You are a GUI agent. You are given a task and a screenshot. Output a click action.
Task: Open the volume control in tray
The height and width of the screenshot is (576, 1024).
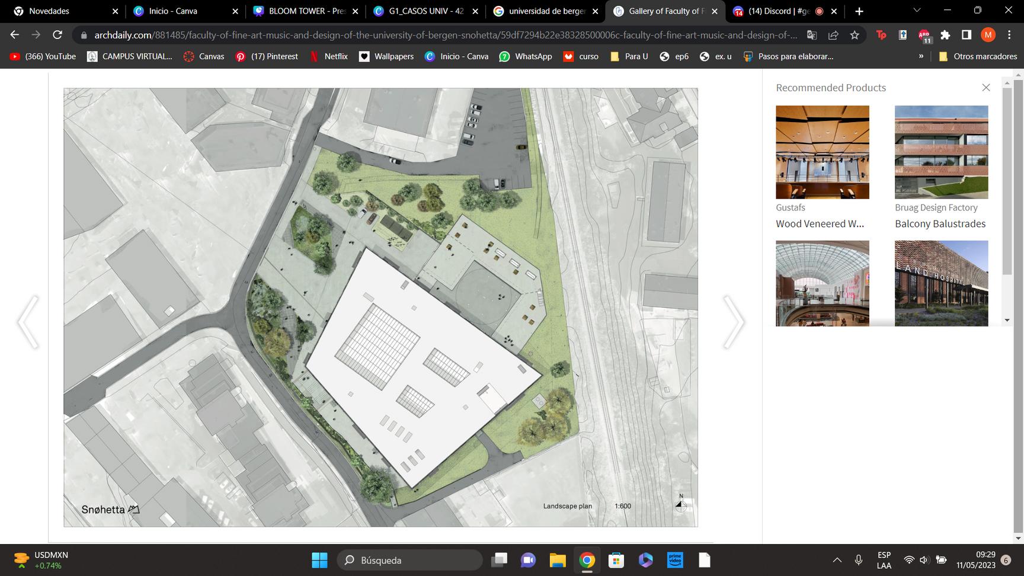pyautogui.click(x=924, y=560)
